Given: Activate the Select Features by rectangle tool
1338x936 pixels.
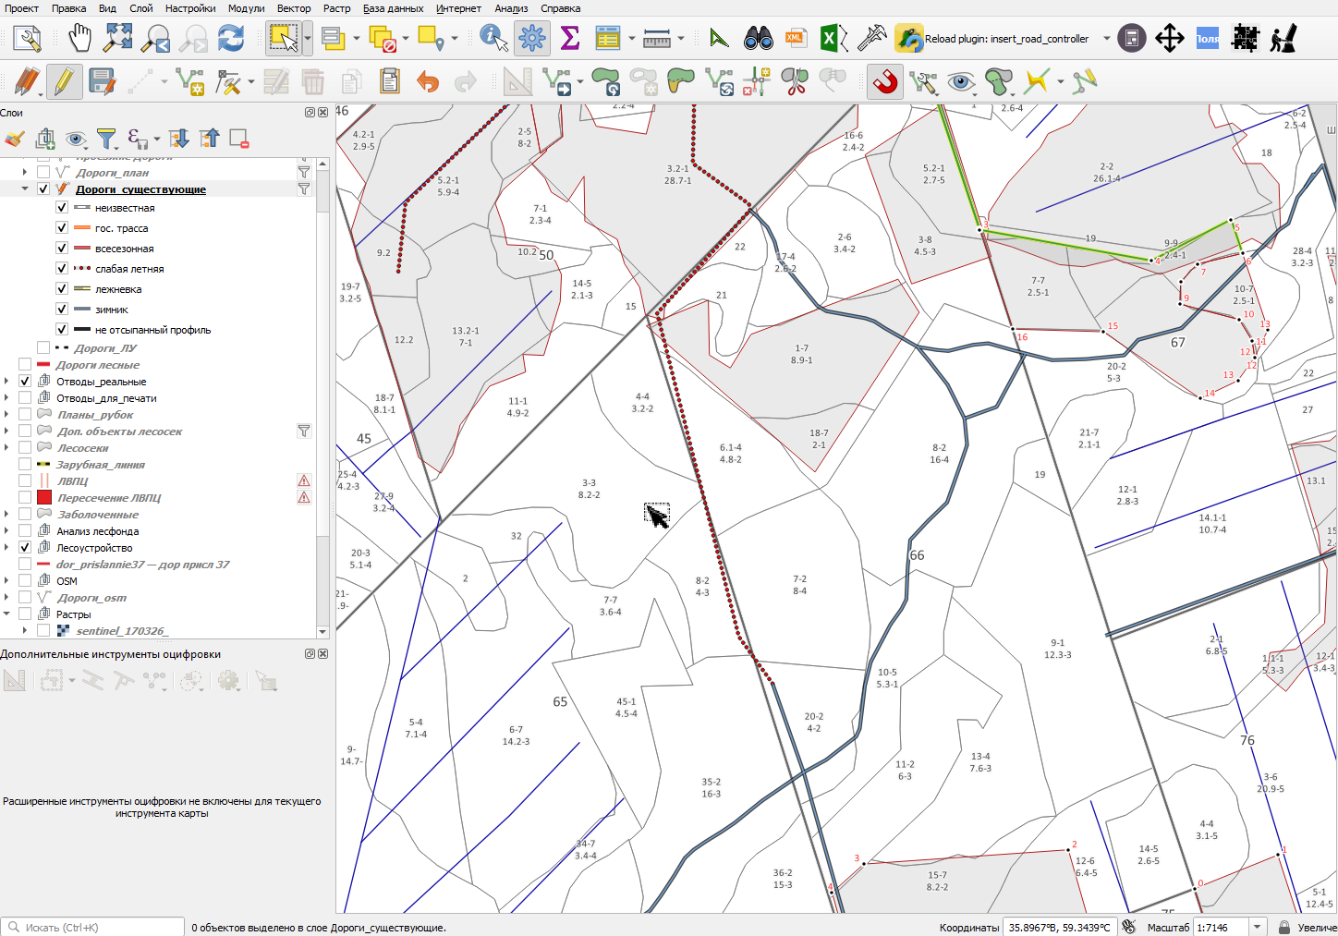Looking at the screenshot, I should (283, 39).
